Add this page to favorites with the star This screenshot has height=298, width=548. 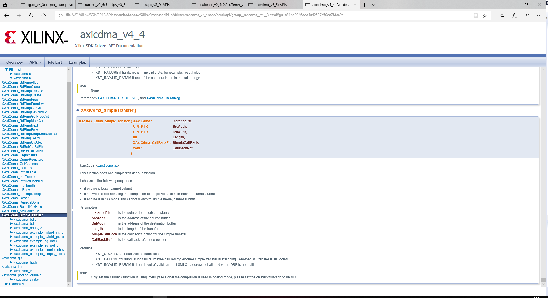pyautogui.click(x=485, y=15)
